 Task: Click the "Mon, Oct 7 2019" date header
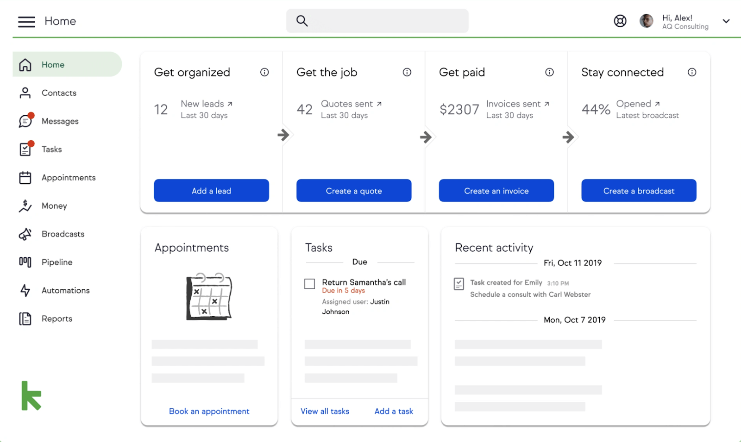click(575, 320)
